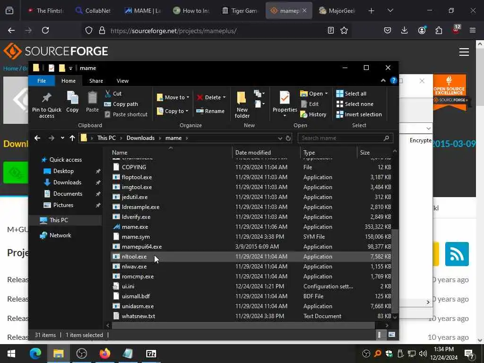Open recent locations dropdown arrow
The height and width of the screenshot is (363, 484).
(62, 138)
